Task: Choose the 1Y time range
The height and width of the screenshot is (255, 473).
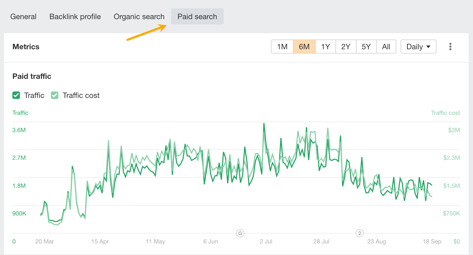Action: click(x=325, y=47)
